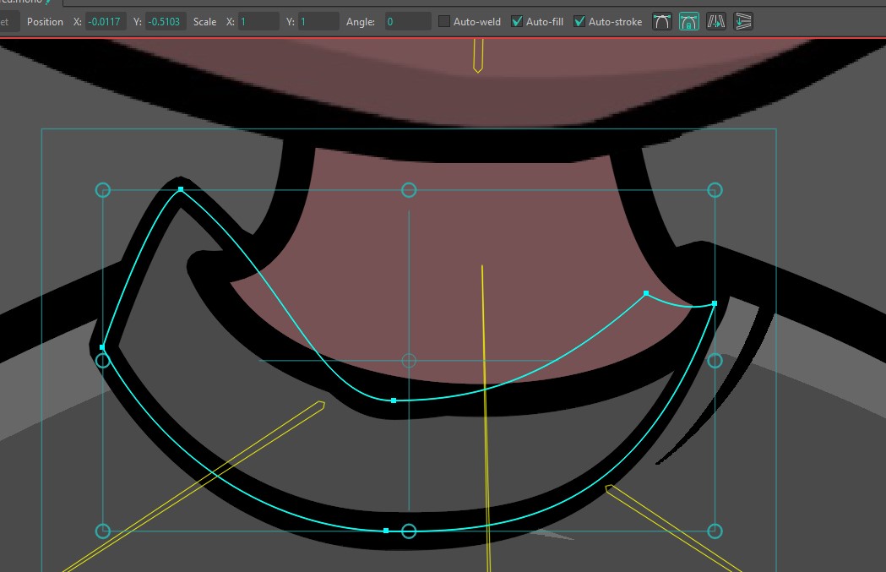Image resolution: width=886 pixels, height=572 pixels.
Task: Toggle the Fixed Bezier Handles lock icon
Action: [x=689, y=21]
